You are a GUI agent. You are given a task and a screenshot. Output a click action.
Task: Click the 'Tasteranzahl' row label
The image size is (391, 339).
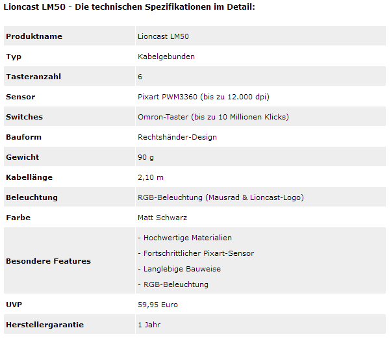(33, 77)
